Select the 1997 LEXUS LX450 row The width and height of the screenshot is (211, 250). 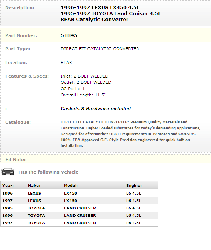coord(79,201)
